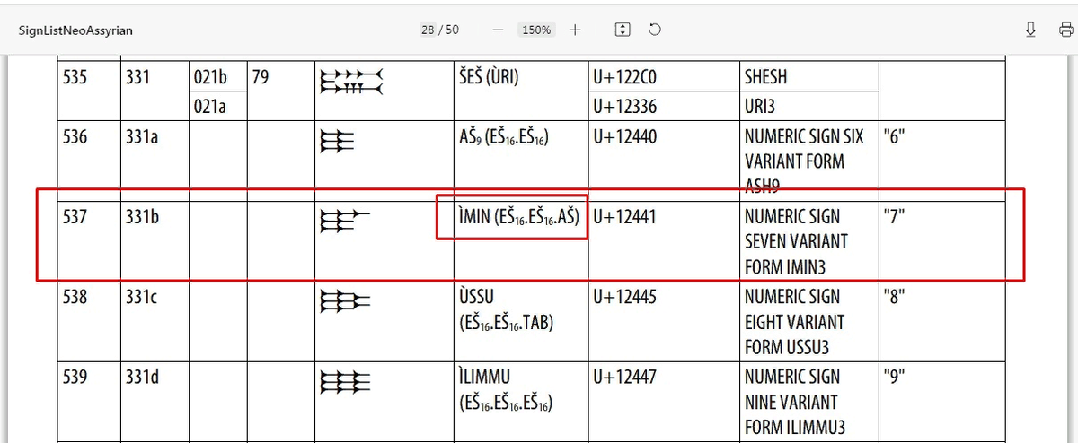This screenshot has width=1078, height=443.
Task: Toggle the fit to page button
Action: [623, 30]
